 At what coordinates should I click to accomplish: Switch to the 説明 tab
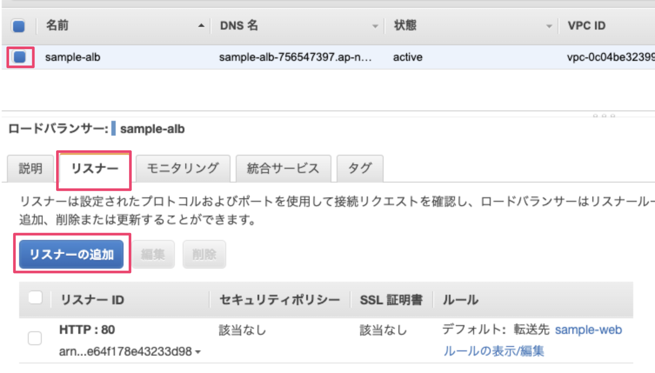pyautogui.click(x=30, y=168)
